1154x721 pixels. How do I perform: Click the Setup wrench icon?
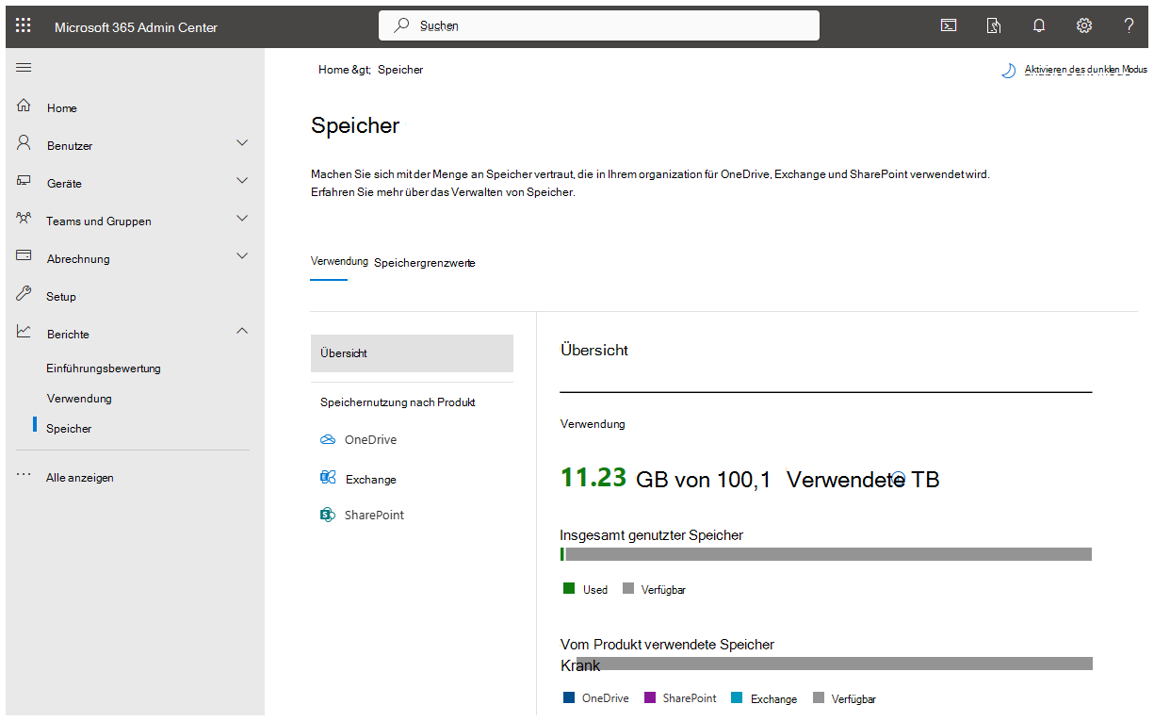(24, 294)
